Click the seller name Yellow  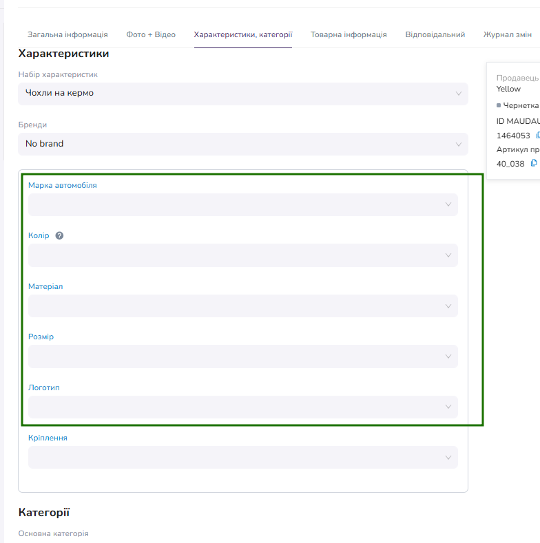[508, 89]
